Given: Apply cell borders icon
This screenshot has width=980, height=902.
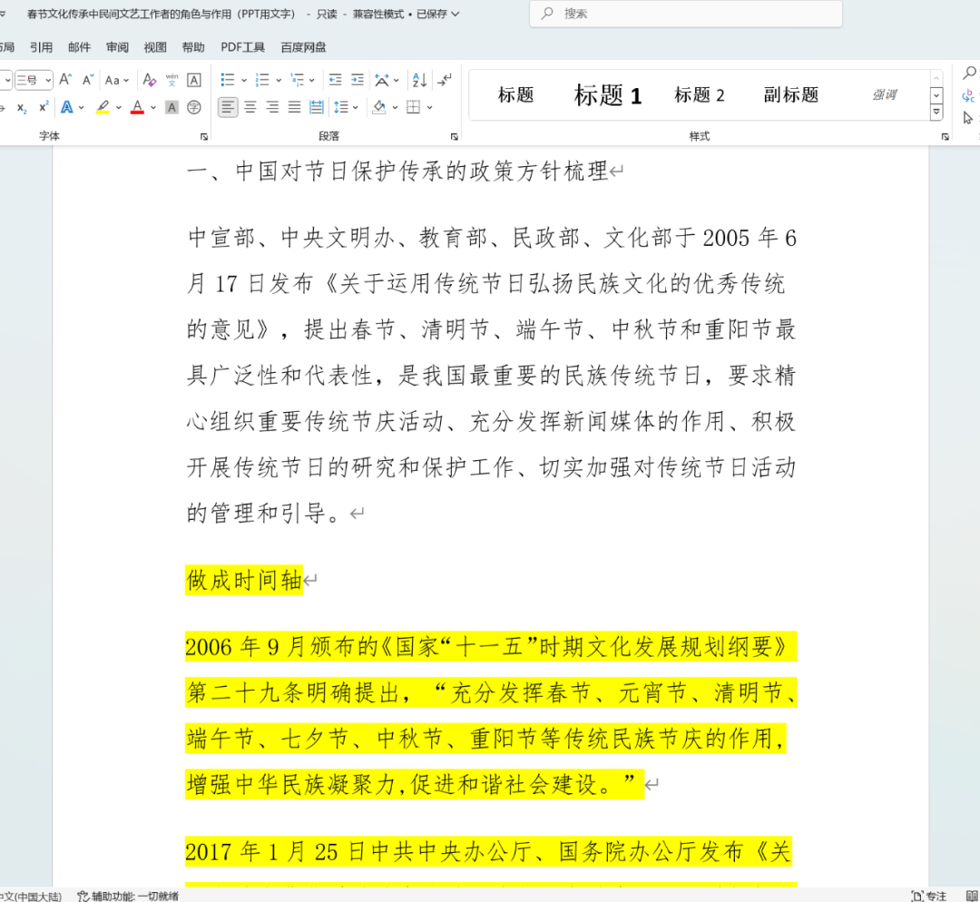Looking at the screenshot, I should [x=413, y=107].
